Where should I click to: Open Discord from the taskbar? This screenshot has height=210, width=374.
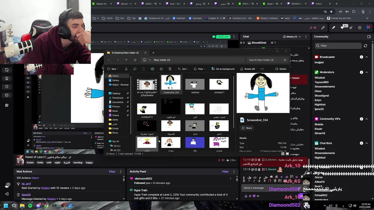[x=38, y=206]
